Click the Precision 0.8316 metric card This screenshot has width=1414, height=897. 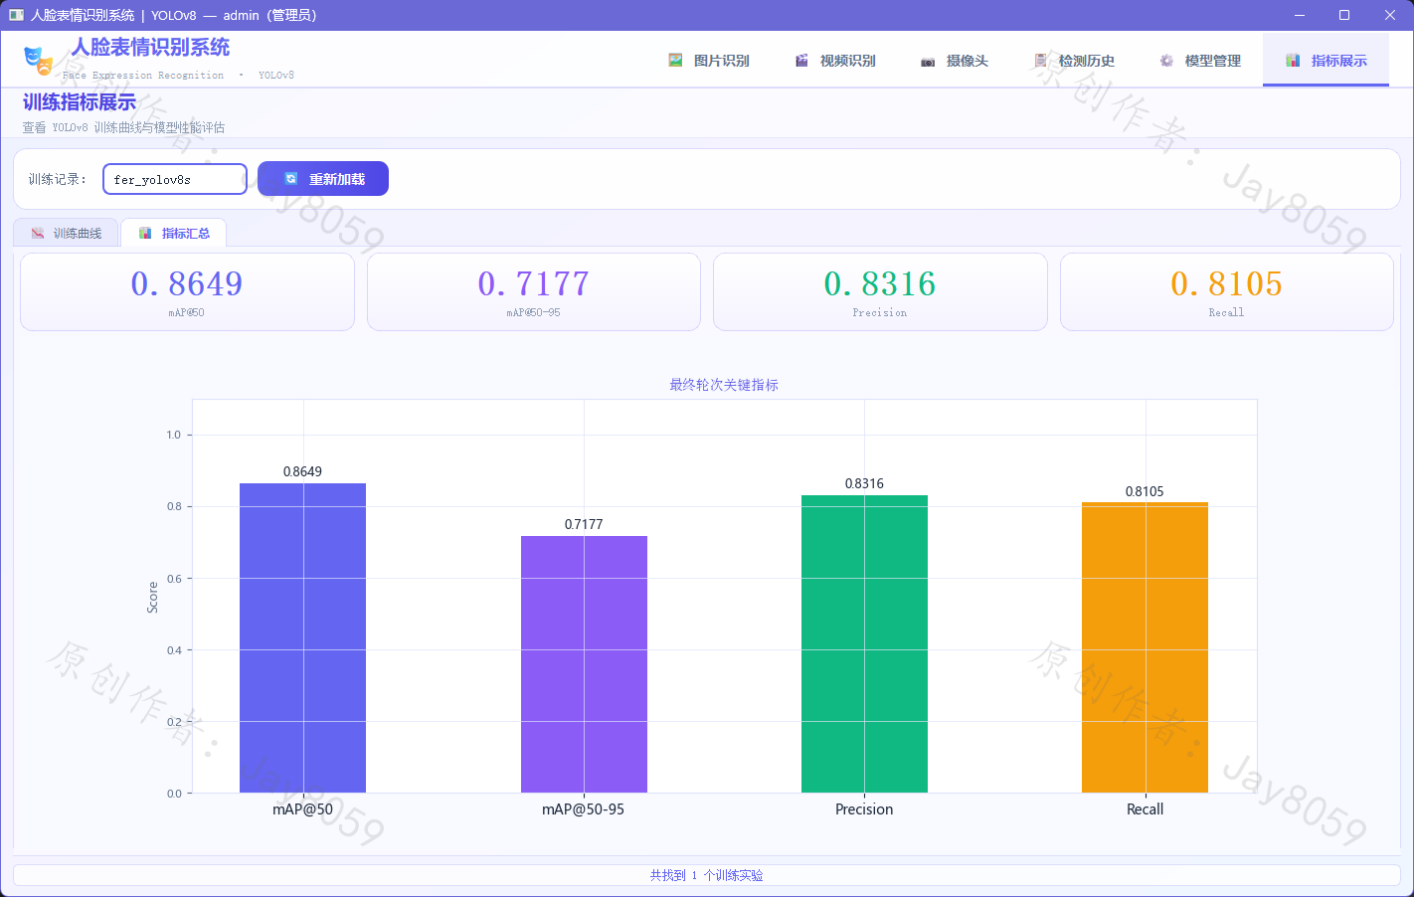point(880,291)
